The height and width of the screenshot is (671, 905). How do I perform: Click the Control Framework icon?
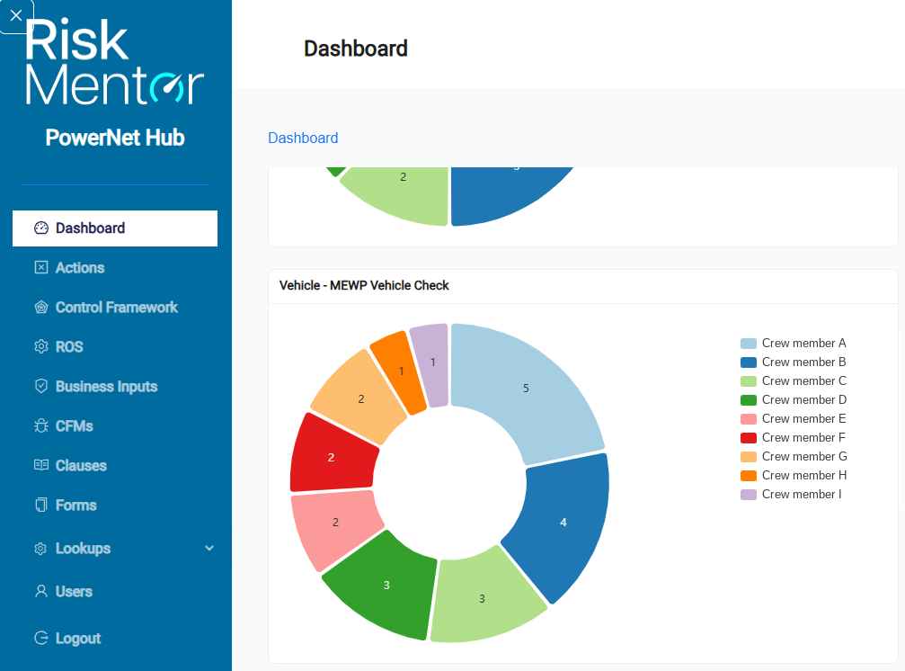click(41, 308)
